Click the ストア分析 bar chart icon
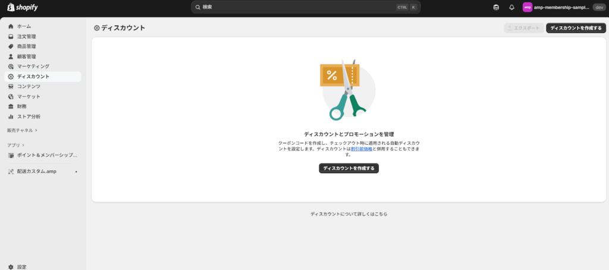The width and height of the screenshot is (609, 270). pos(11,117)
